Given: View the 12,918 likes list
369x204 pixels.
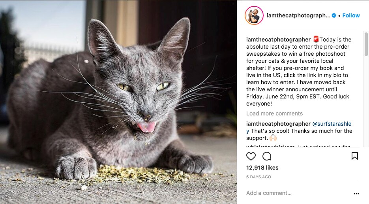Looking at the screenshot, I should (262, 168).
